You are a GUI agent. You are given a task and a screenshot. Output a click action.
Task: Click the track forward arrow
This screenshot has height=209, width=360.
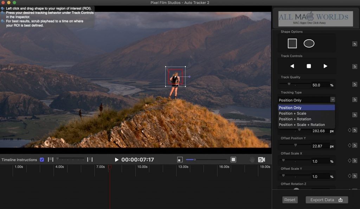[x=325, y=66]
